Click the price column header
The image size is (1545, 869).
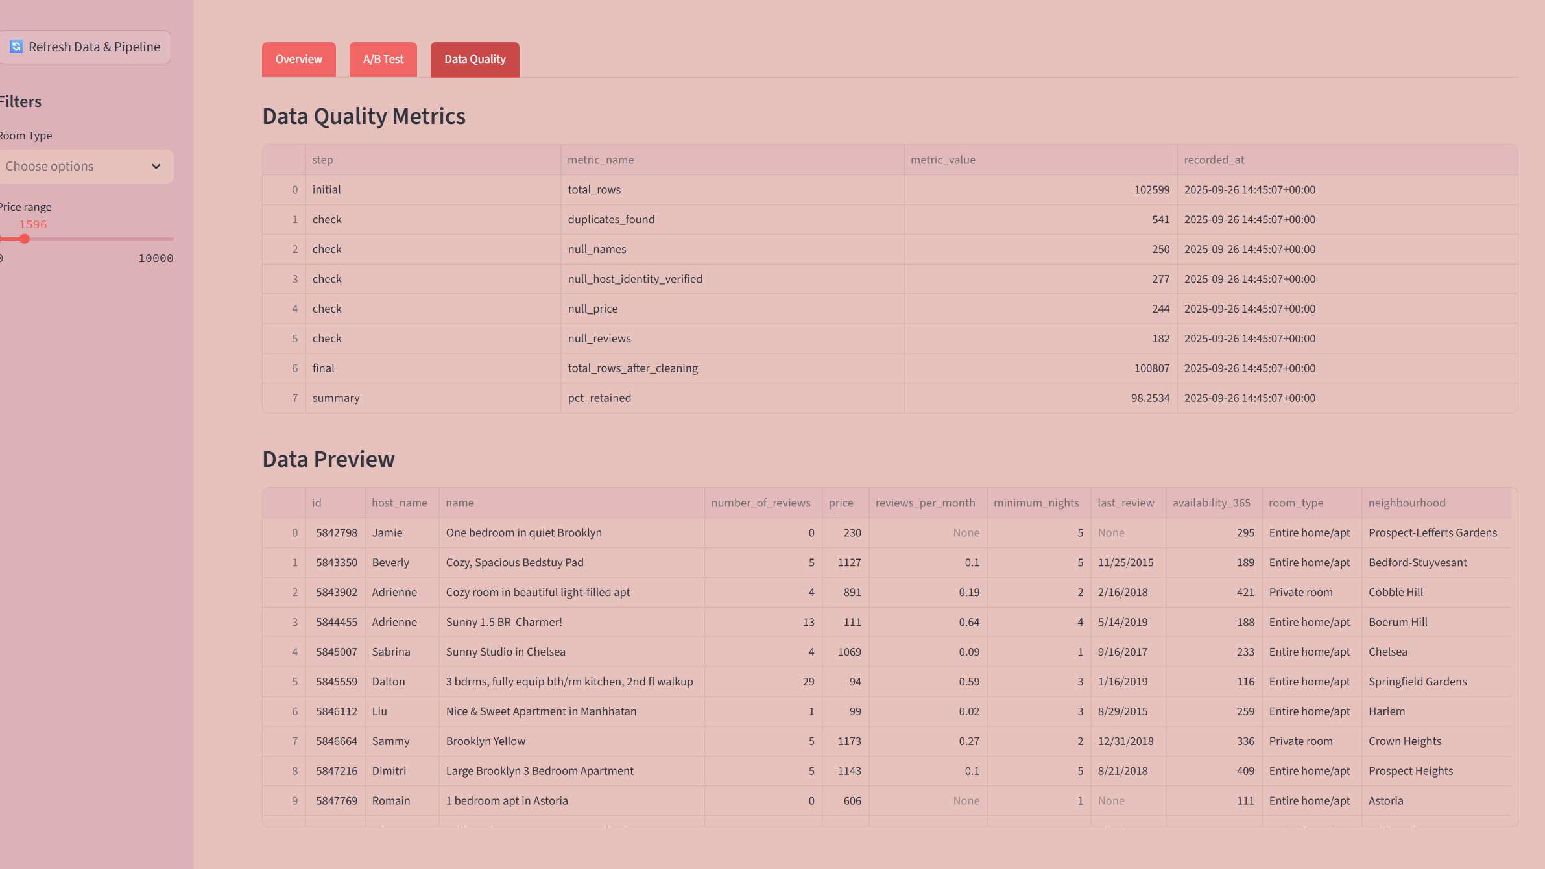pyautogui.click(x=845, y=503)
